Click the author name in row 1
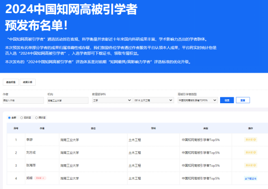This screenshot has height=189, width=268. click(30, 140)
